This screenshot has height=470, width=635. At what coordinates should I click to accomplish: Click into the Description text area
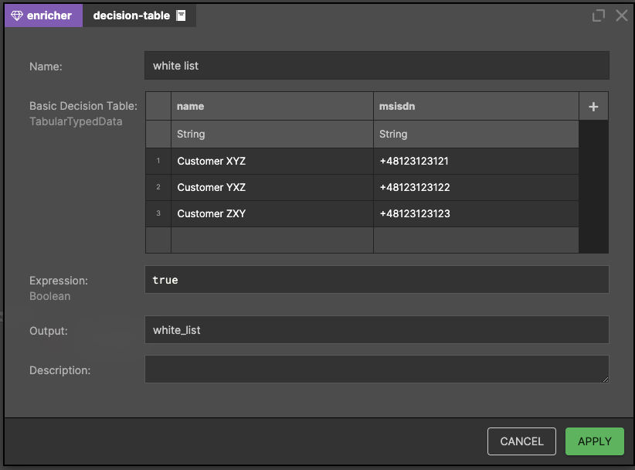[x=377, y=369]
